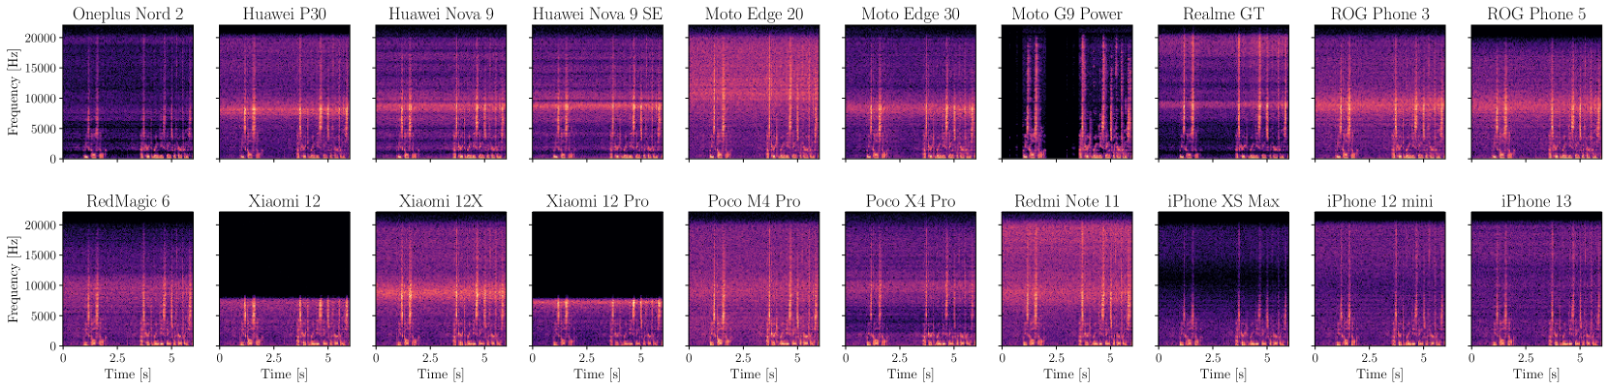Viewport: 1609px width, 389px height.
Task: Click the 'Xiaomi 12 Pro' title
Action: tap(598, 201)
